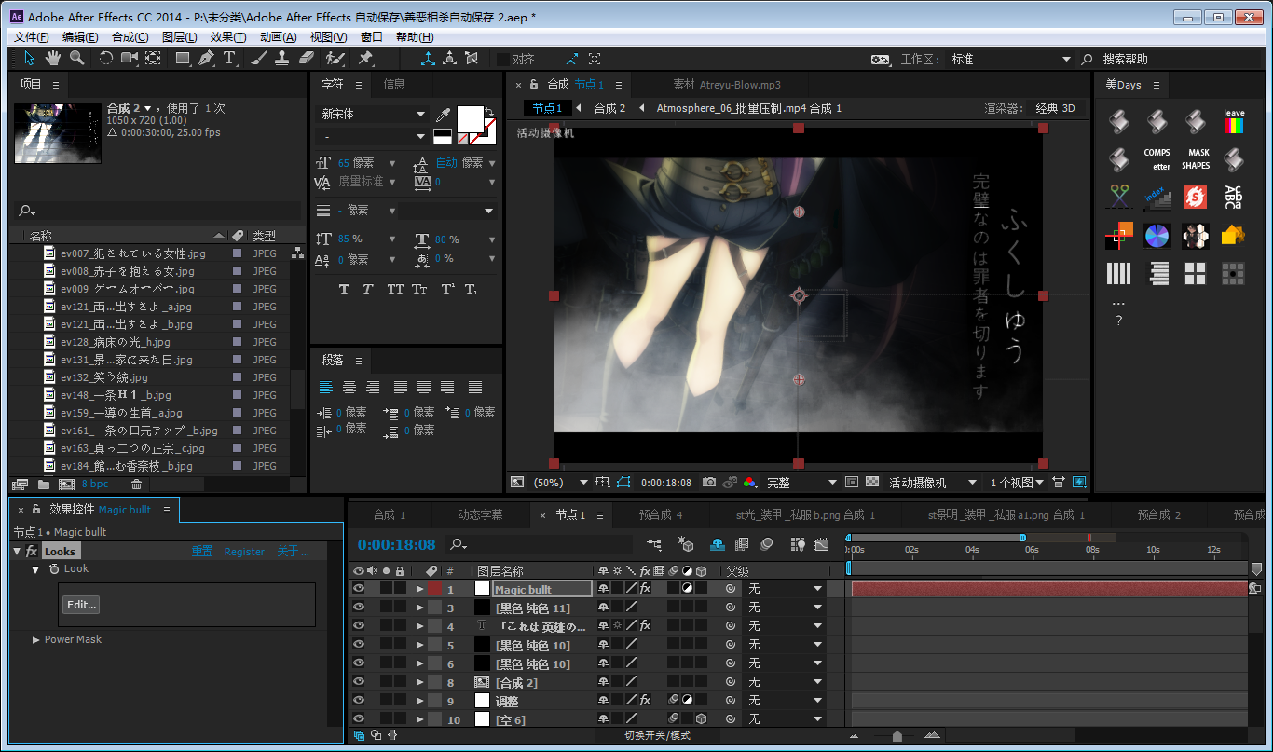Screen dimensions: 1273x752
Task: Open the 50% magnification dropdown
Action: [560, 483]
